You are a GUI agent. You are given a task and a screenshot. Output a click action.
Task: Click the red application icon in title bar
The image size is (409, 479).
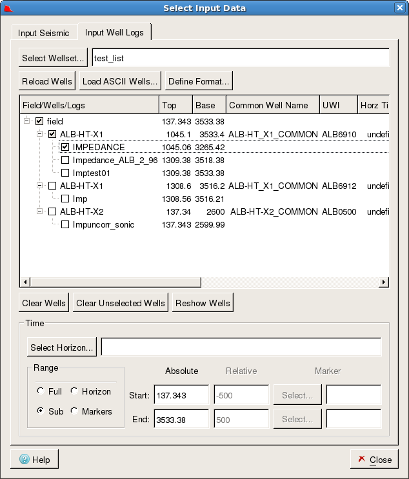[x=9, y=8]
